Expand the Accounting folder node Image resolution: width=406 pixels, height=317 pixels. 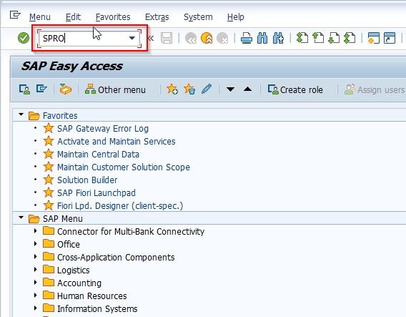(x=36, y=282)
